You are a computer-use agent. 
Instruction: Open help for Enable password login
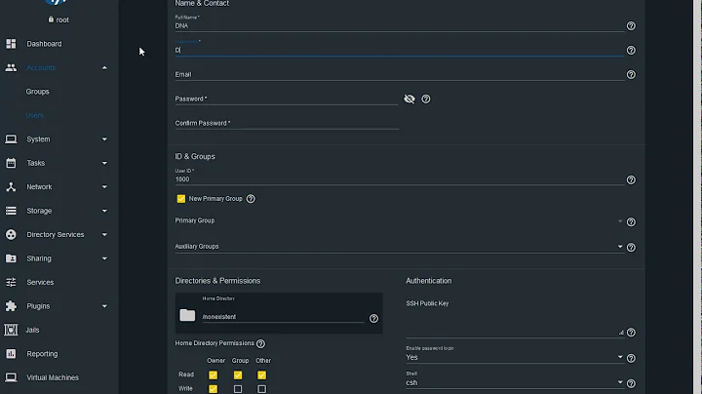[631, 358]
